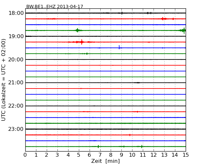Click the x-axis tick label 6
The width and height of the screenshot is (211, 168).
tap(89, 155)
